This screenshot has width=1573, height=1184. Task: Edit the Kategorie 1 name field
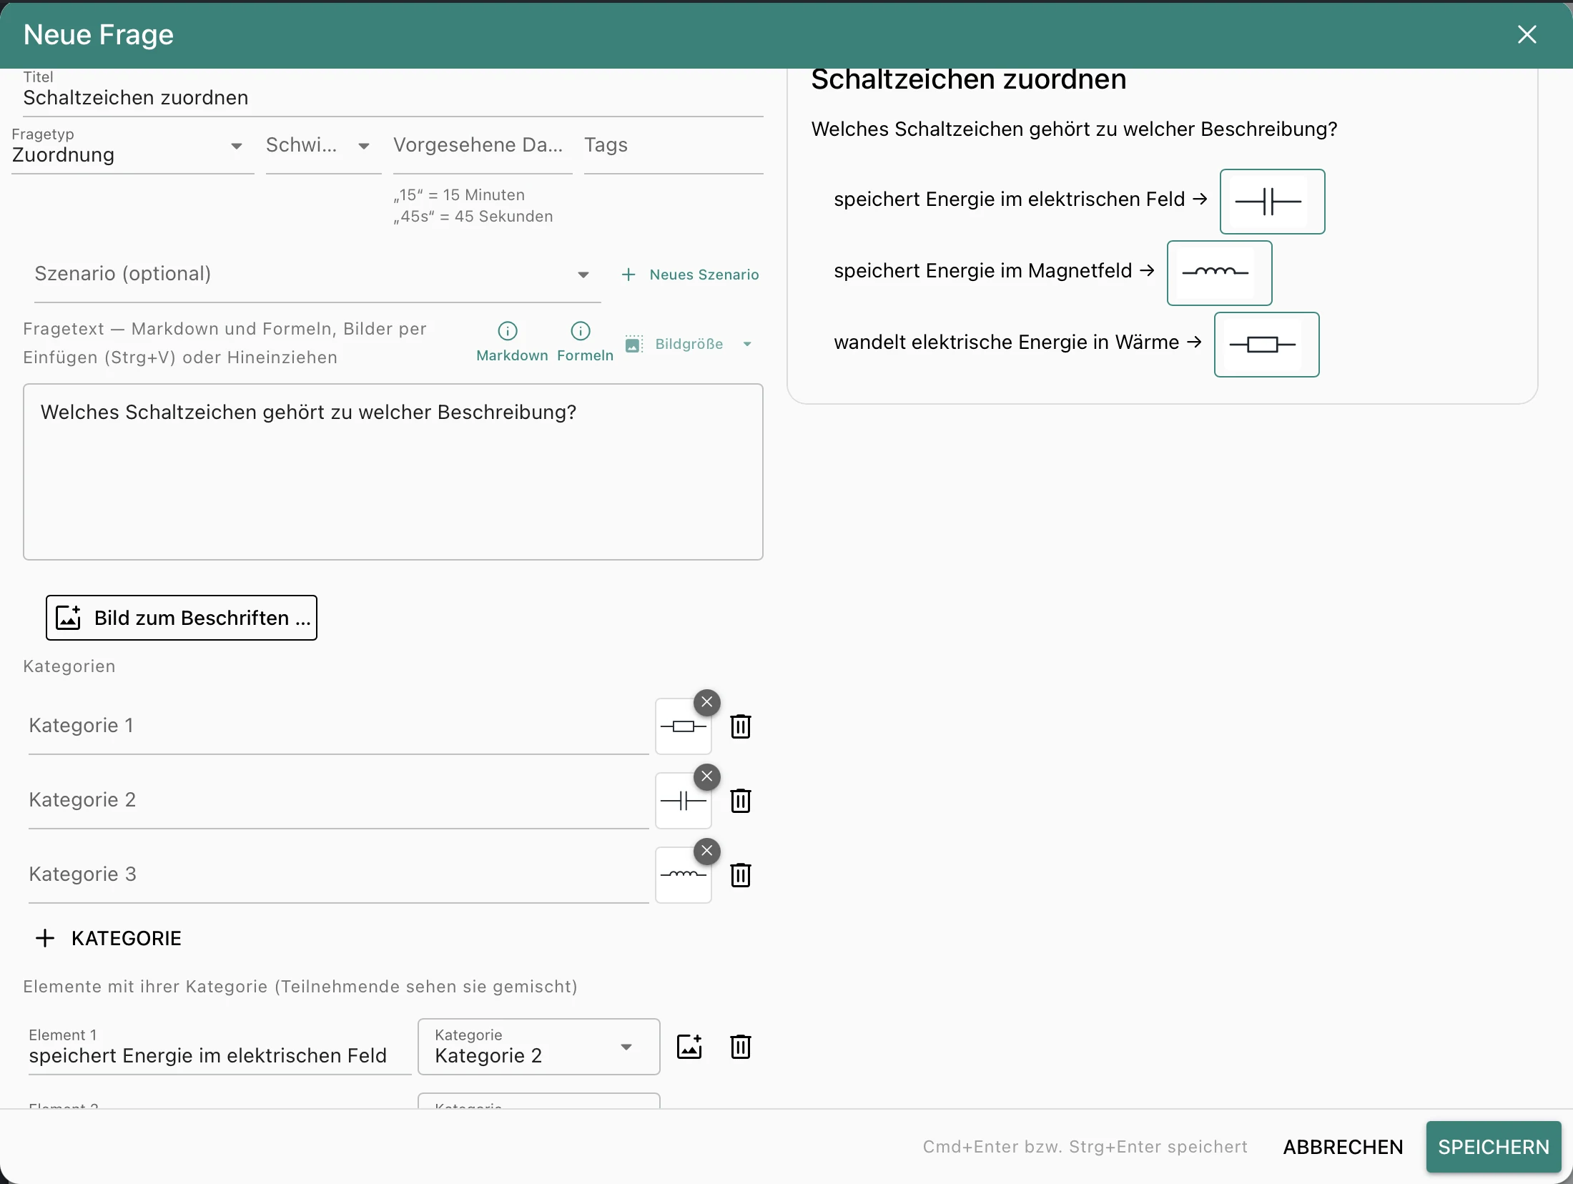(338, 726)
